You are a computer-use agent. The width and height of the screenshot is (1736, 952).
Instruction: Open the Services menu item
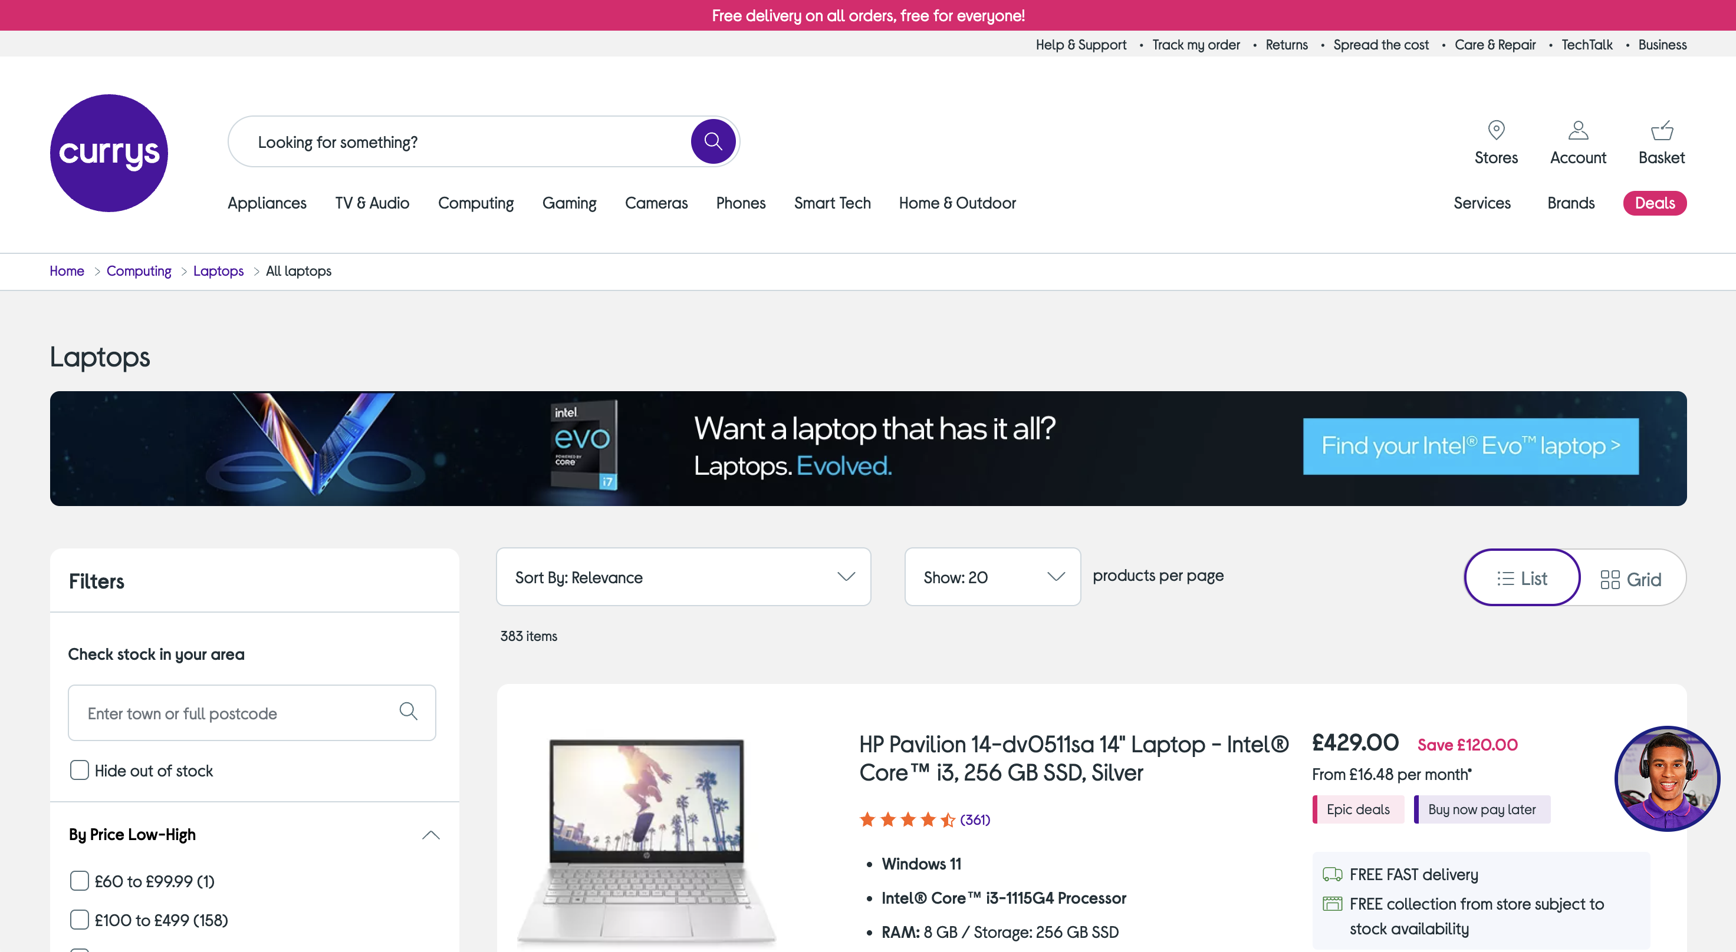point(1482,203)
